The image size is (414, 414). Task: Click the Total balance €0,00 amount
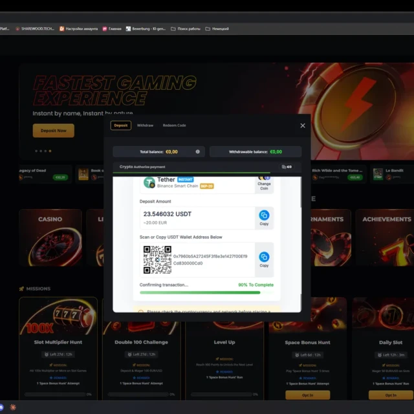click(x=171, y=152)
